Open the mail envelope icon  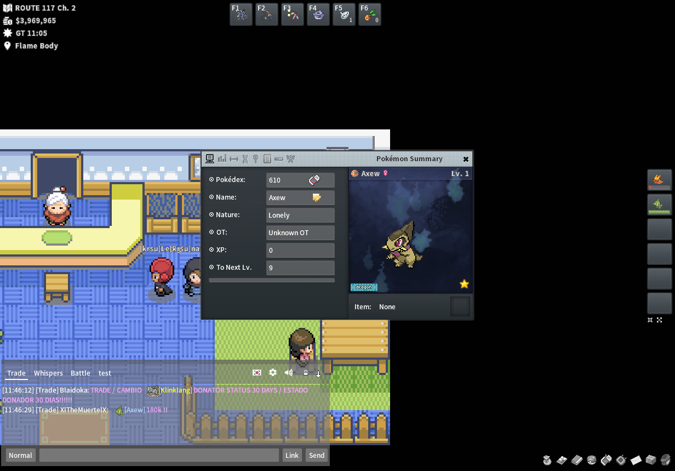pyautogui.click(x=636, y=459)
